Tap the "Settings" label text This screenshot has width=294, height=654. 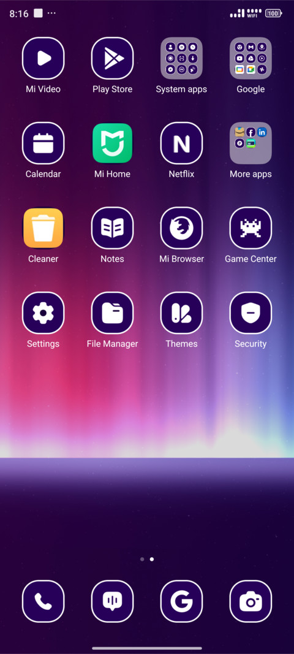coord(43,344)
